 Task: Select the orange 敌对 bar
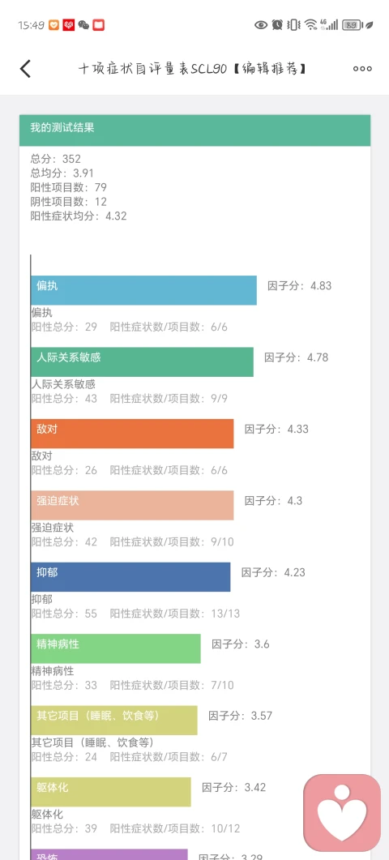coord(132,434)
